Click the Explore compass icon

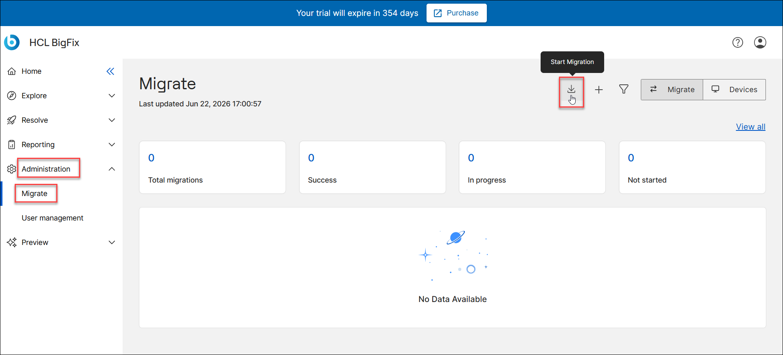click(12, 96)
